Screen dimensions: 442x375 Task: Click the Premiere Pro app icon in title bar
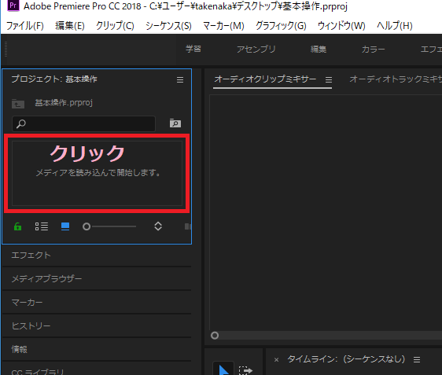click(x=13, y=6)
